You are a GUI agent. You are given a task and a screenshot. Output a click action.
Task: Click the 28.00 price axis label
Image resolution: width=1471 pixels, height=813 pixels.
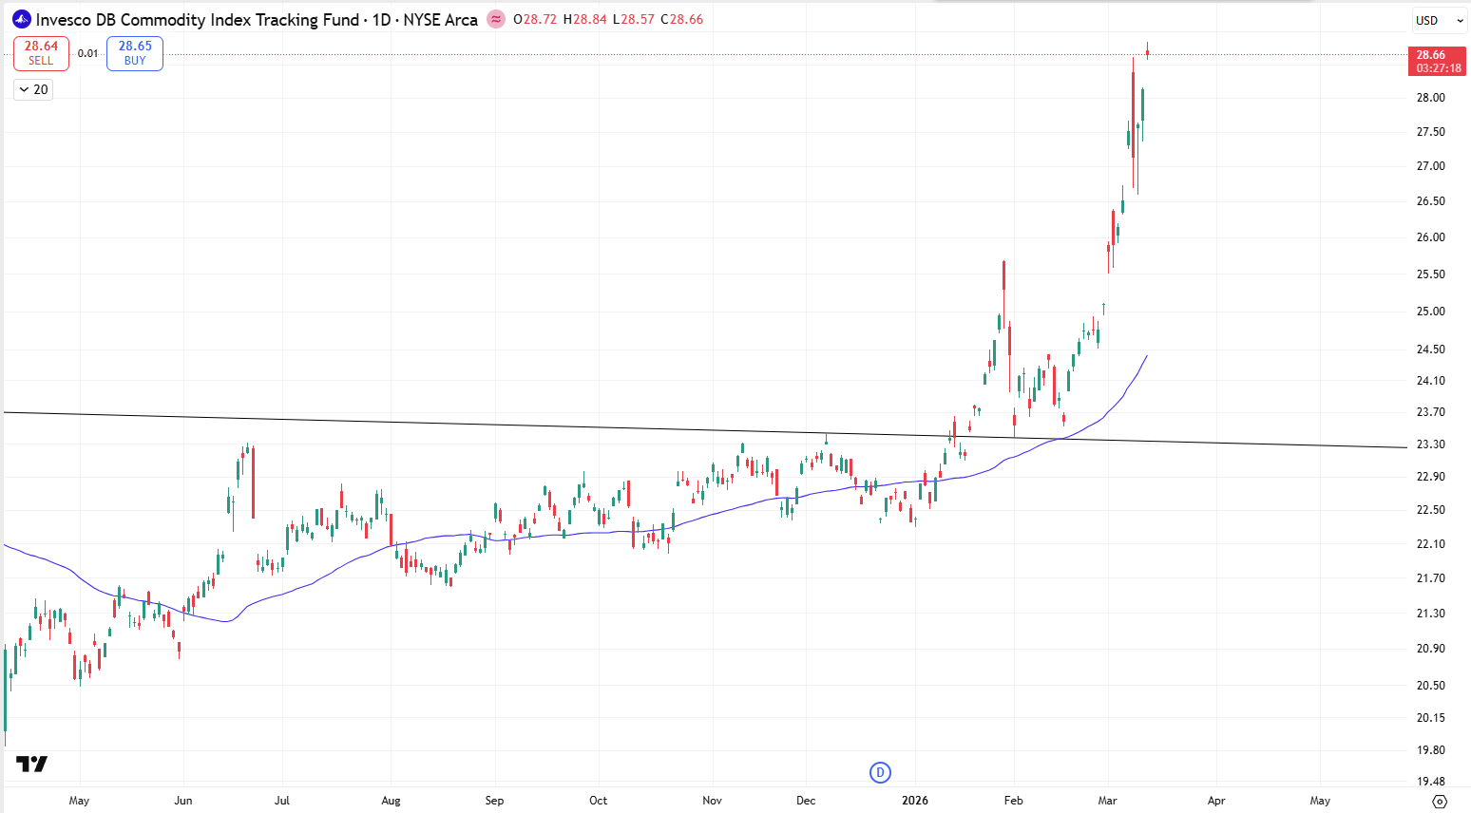1430,98
